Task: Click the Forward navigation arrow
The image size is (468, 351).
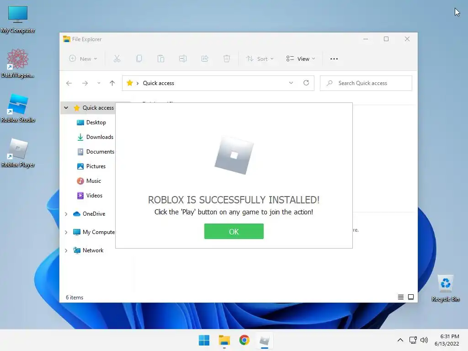Action: [x=85, y=83]
